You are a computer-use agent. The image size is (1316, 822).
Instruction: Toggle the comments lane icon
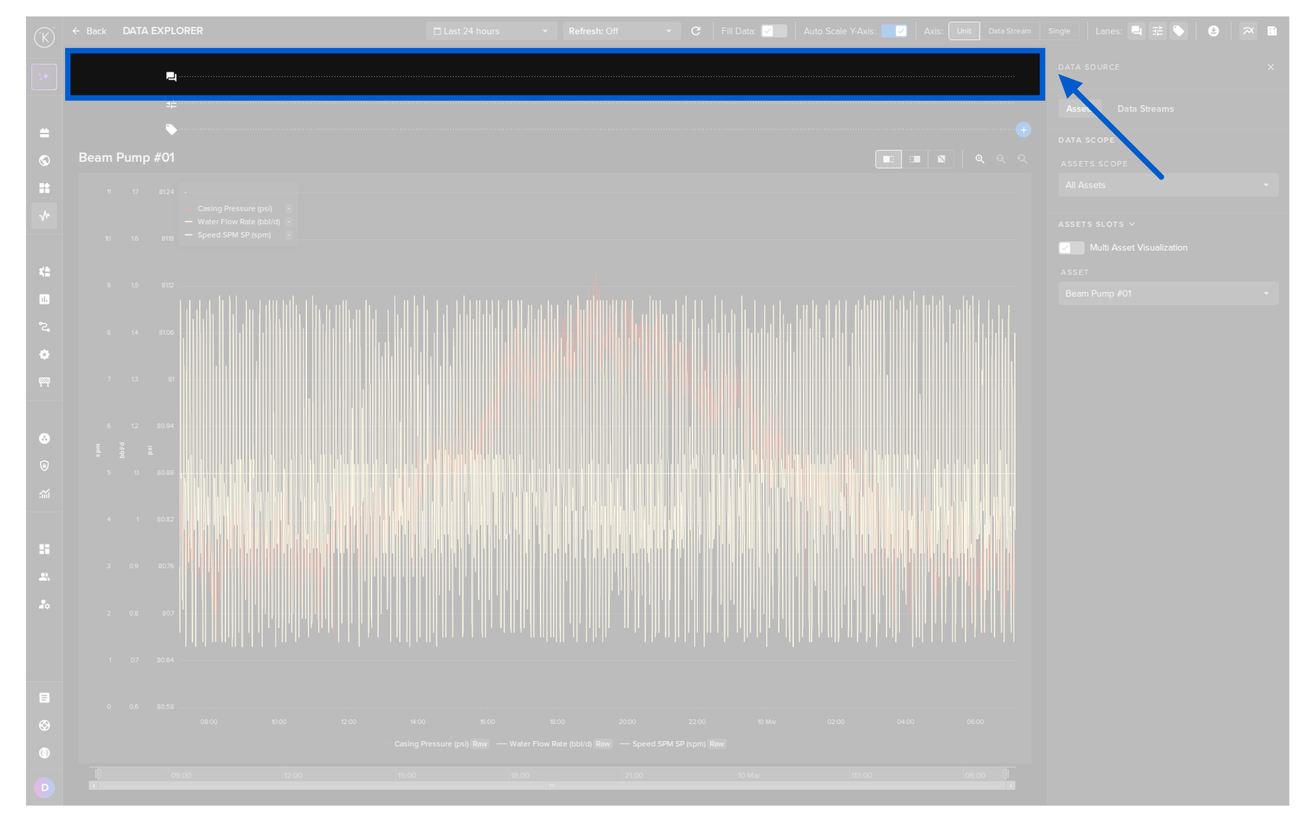coord(1136,31)
